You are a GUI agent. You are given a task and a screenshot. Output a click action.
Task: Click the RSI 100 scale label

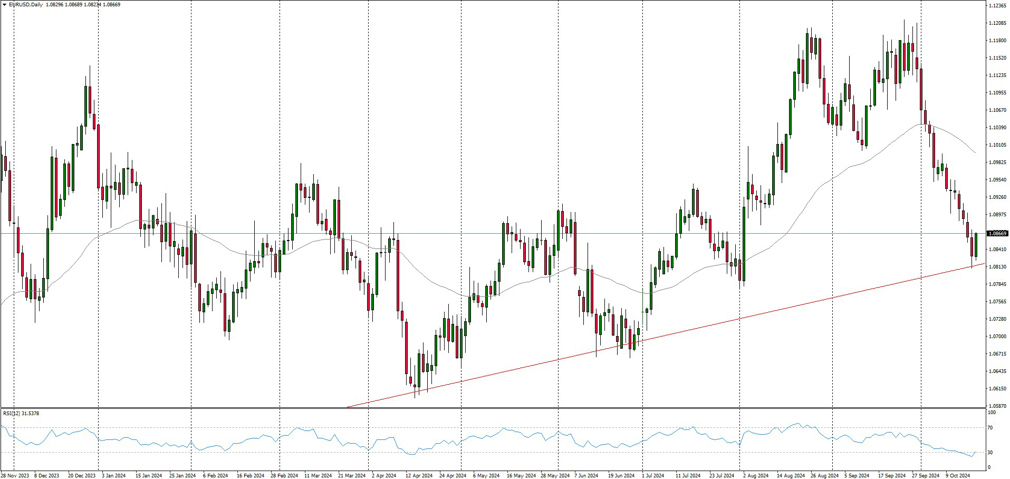(x=992, y=413)
